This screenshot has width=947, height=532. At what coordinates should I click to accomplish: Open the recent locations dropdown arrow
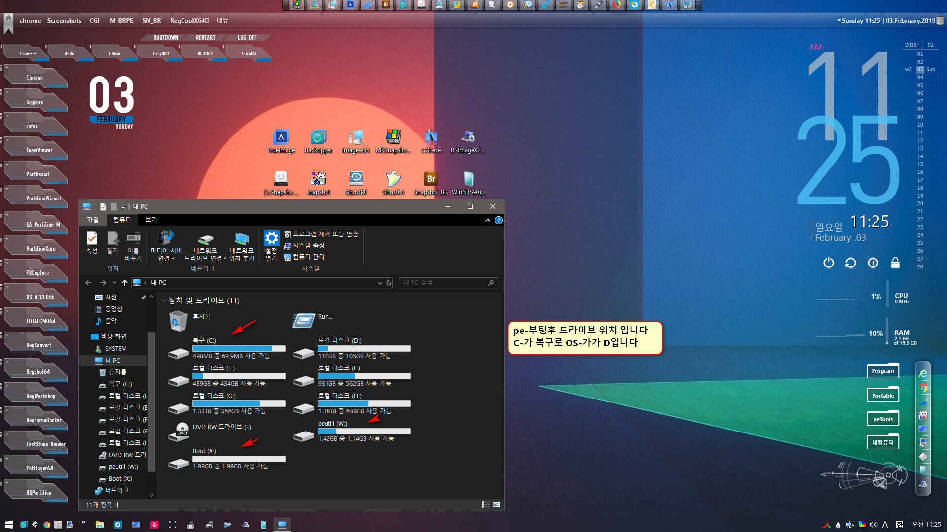[x=114, y=283]
